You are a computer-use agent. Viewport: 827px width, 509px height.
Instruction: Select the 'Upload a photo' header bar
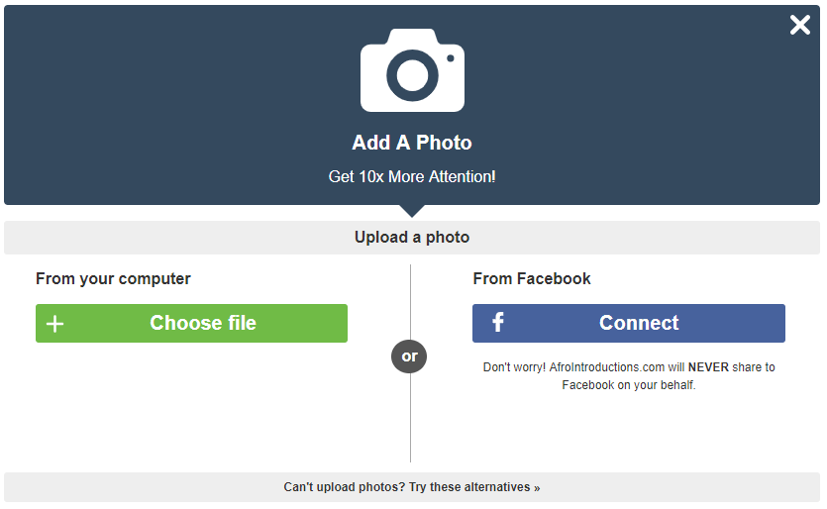click(412, 238)
